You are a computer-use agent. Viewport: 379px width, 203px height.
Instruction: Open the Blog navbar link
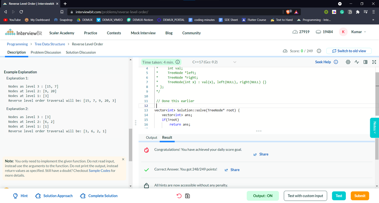(x=169, y=33)
